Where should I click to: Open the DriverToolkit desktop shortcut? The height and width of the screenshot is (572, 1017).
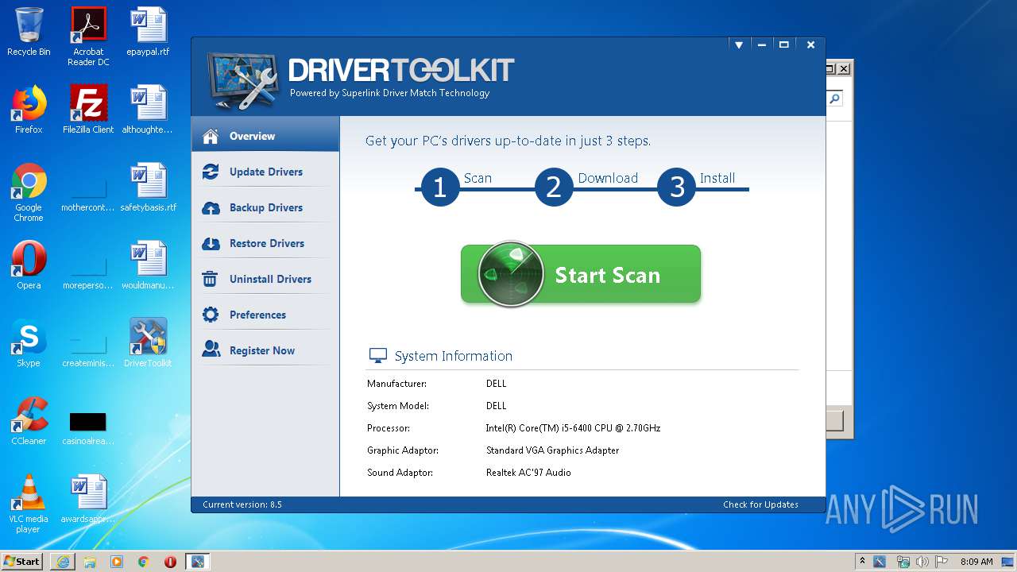click(148, 343)
